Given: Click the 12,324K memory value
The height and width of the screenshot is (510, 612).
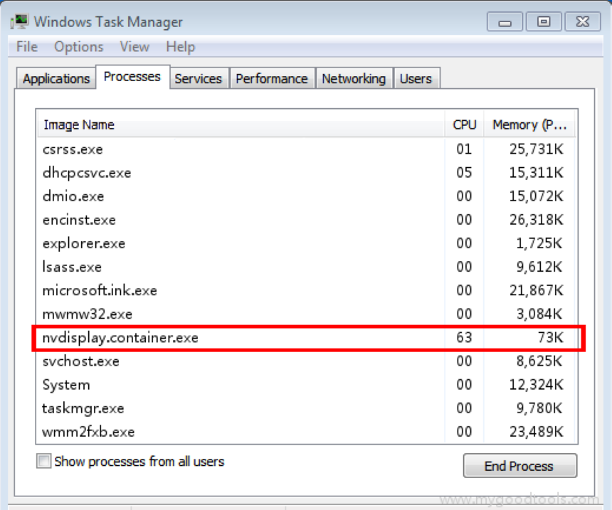Looking at the screenshot, I should (x=537, y=384).
